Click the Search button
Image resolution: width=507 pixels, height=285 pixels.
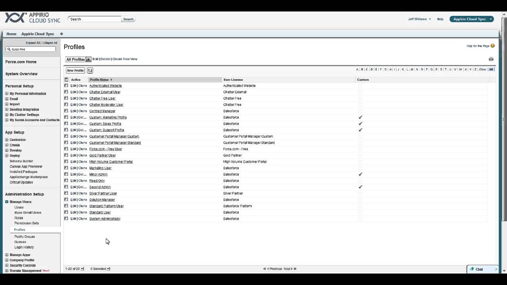click(x=128, y=19)
